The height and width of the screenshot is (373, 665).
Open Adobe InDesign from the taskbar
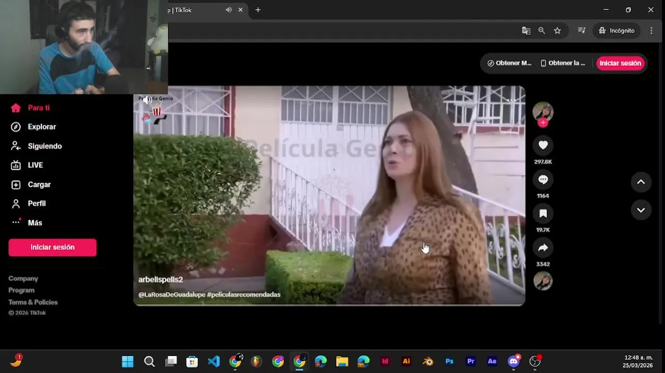pos(385,362)
